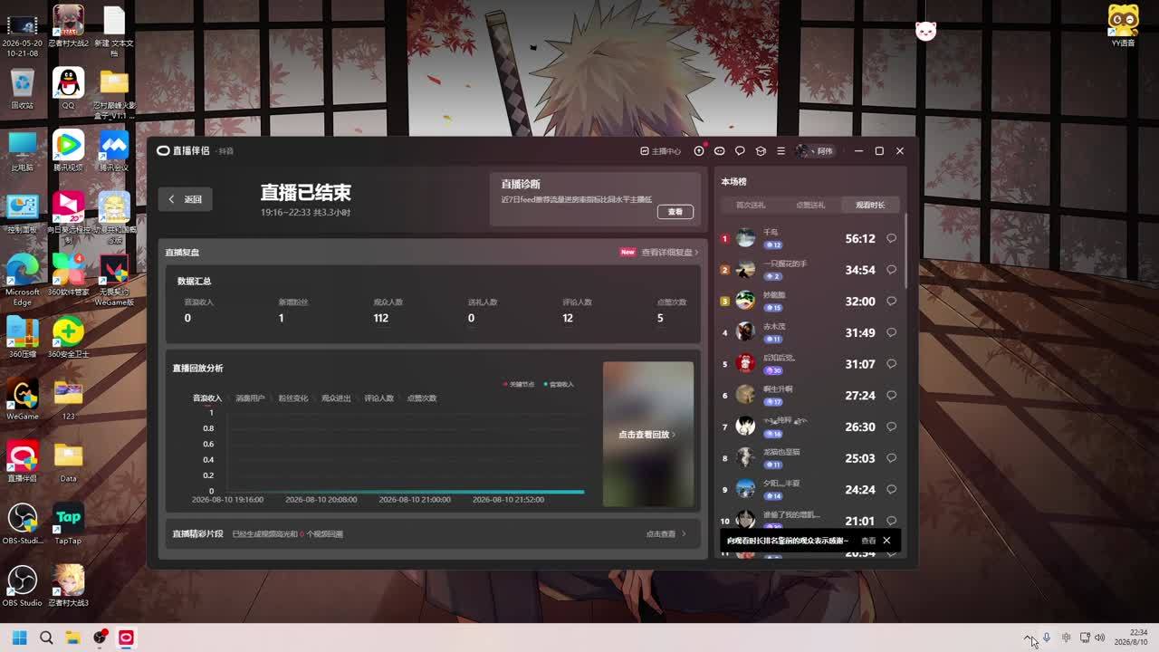
Task: Select the 此电脑 desktop icon
Action: [23, 150]
